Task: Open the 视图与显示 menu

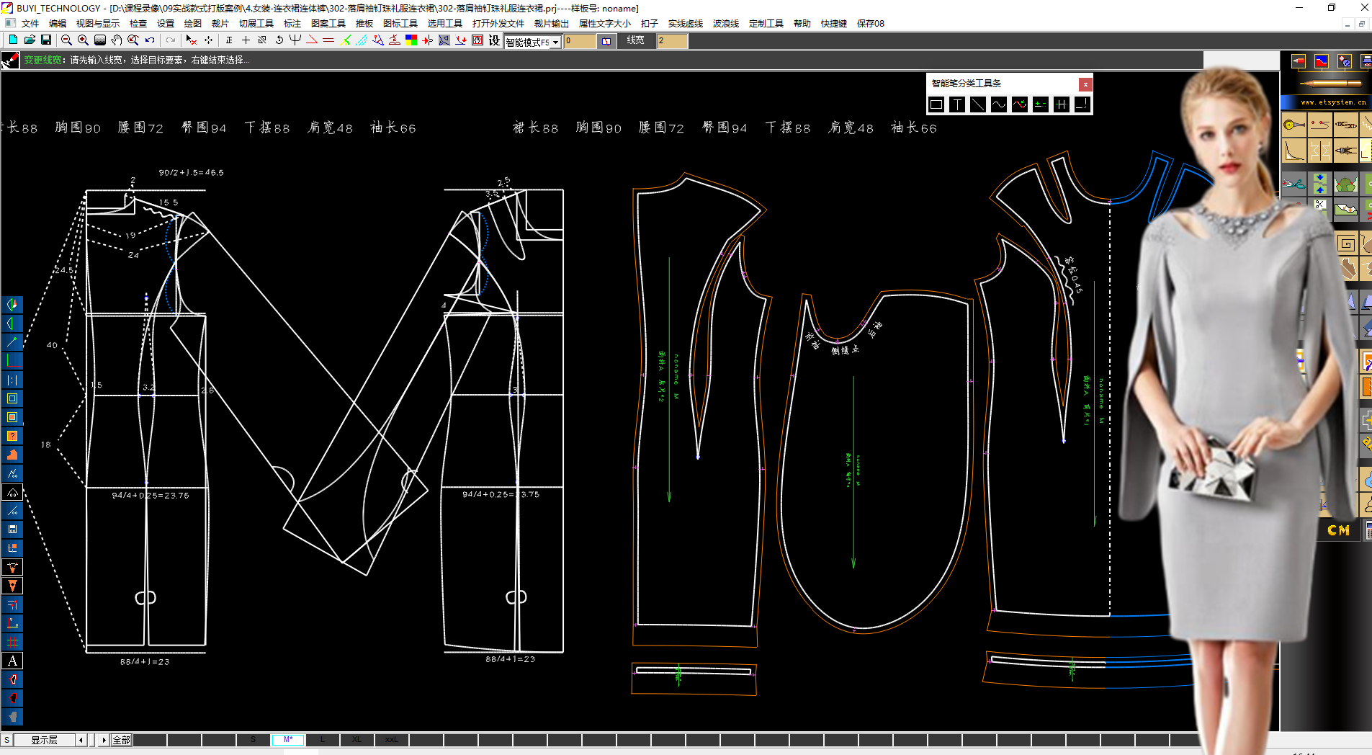Action: 97,23
